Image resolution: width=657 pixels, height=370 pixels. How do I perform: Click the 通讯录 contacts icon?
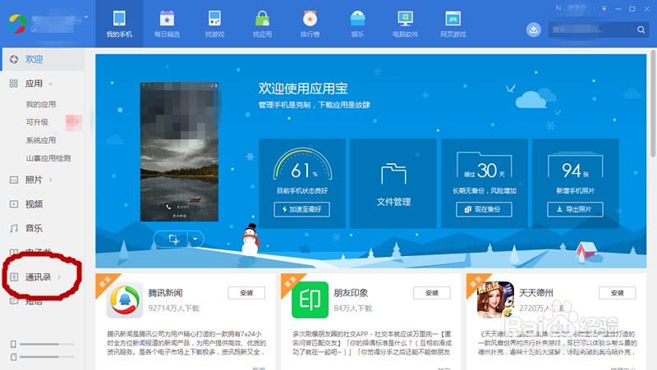(x=14, y=277)
